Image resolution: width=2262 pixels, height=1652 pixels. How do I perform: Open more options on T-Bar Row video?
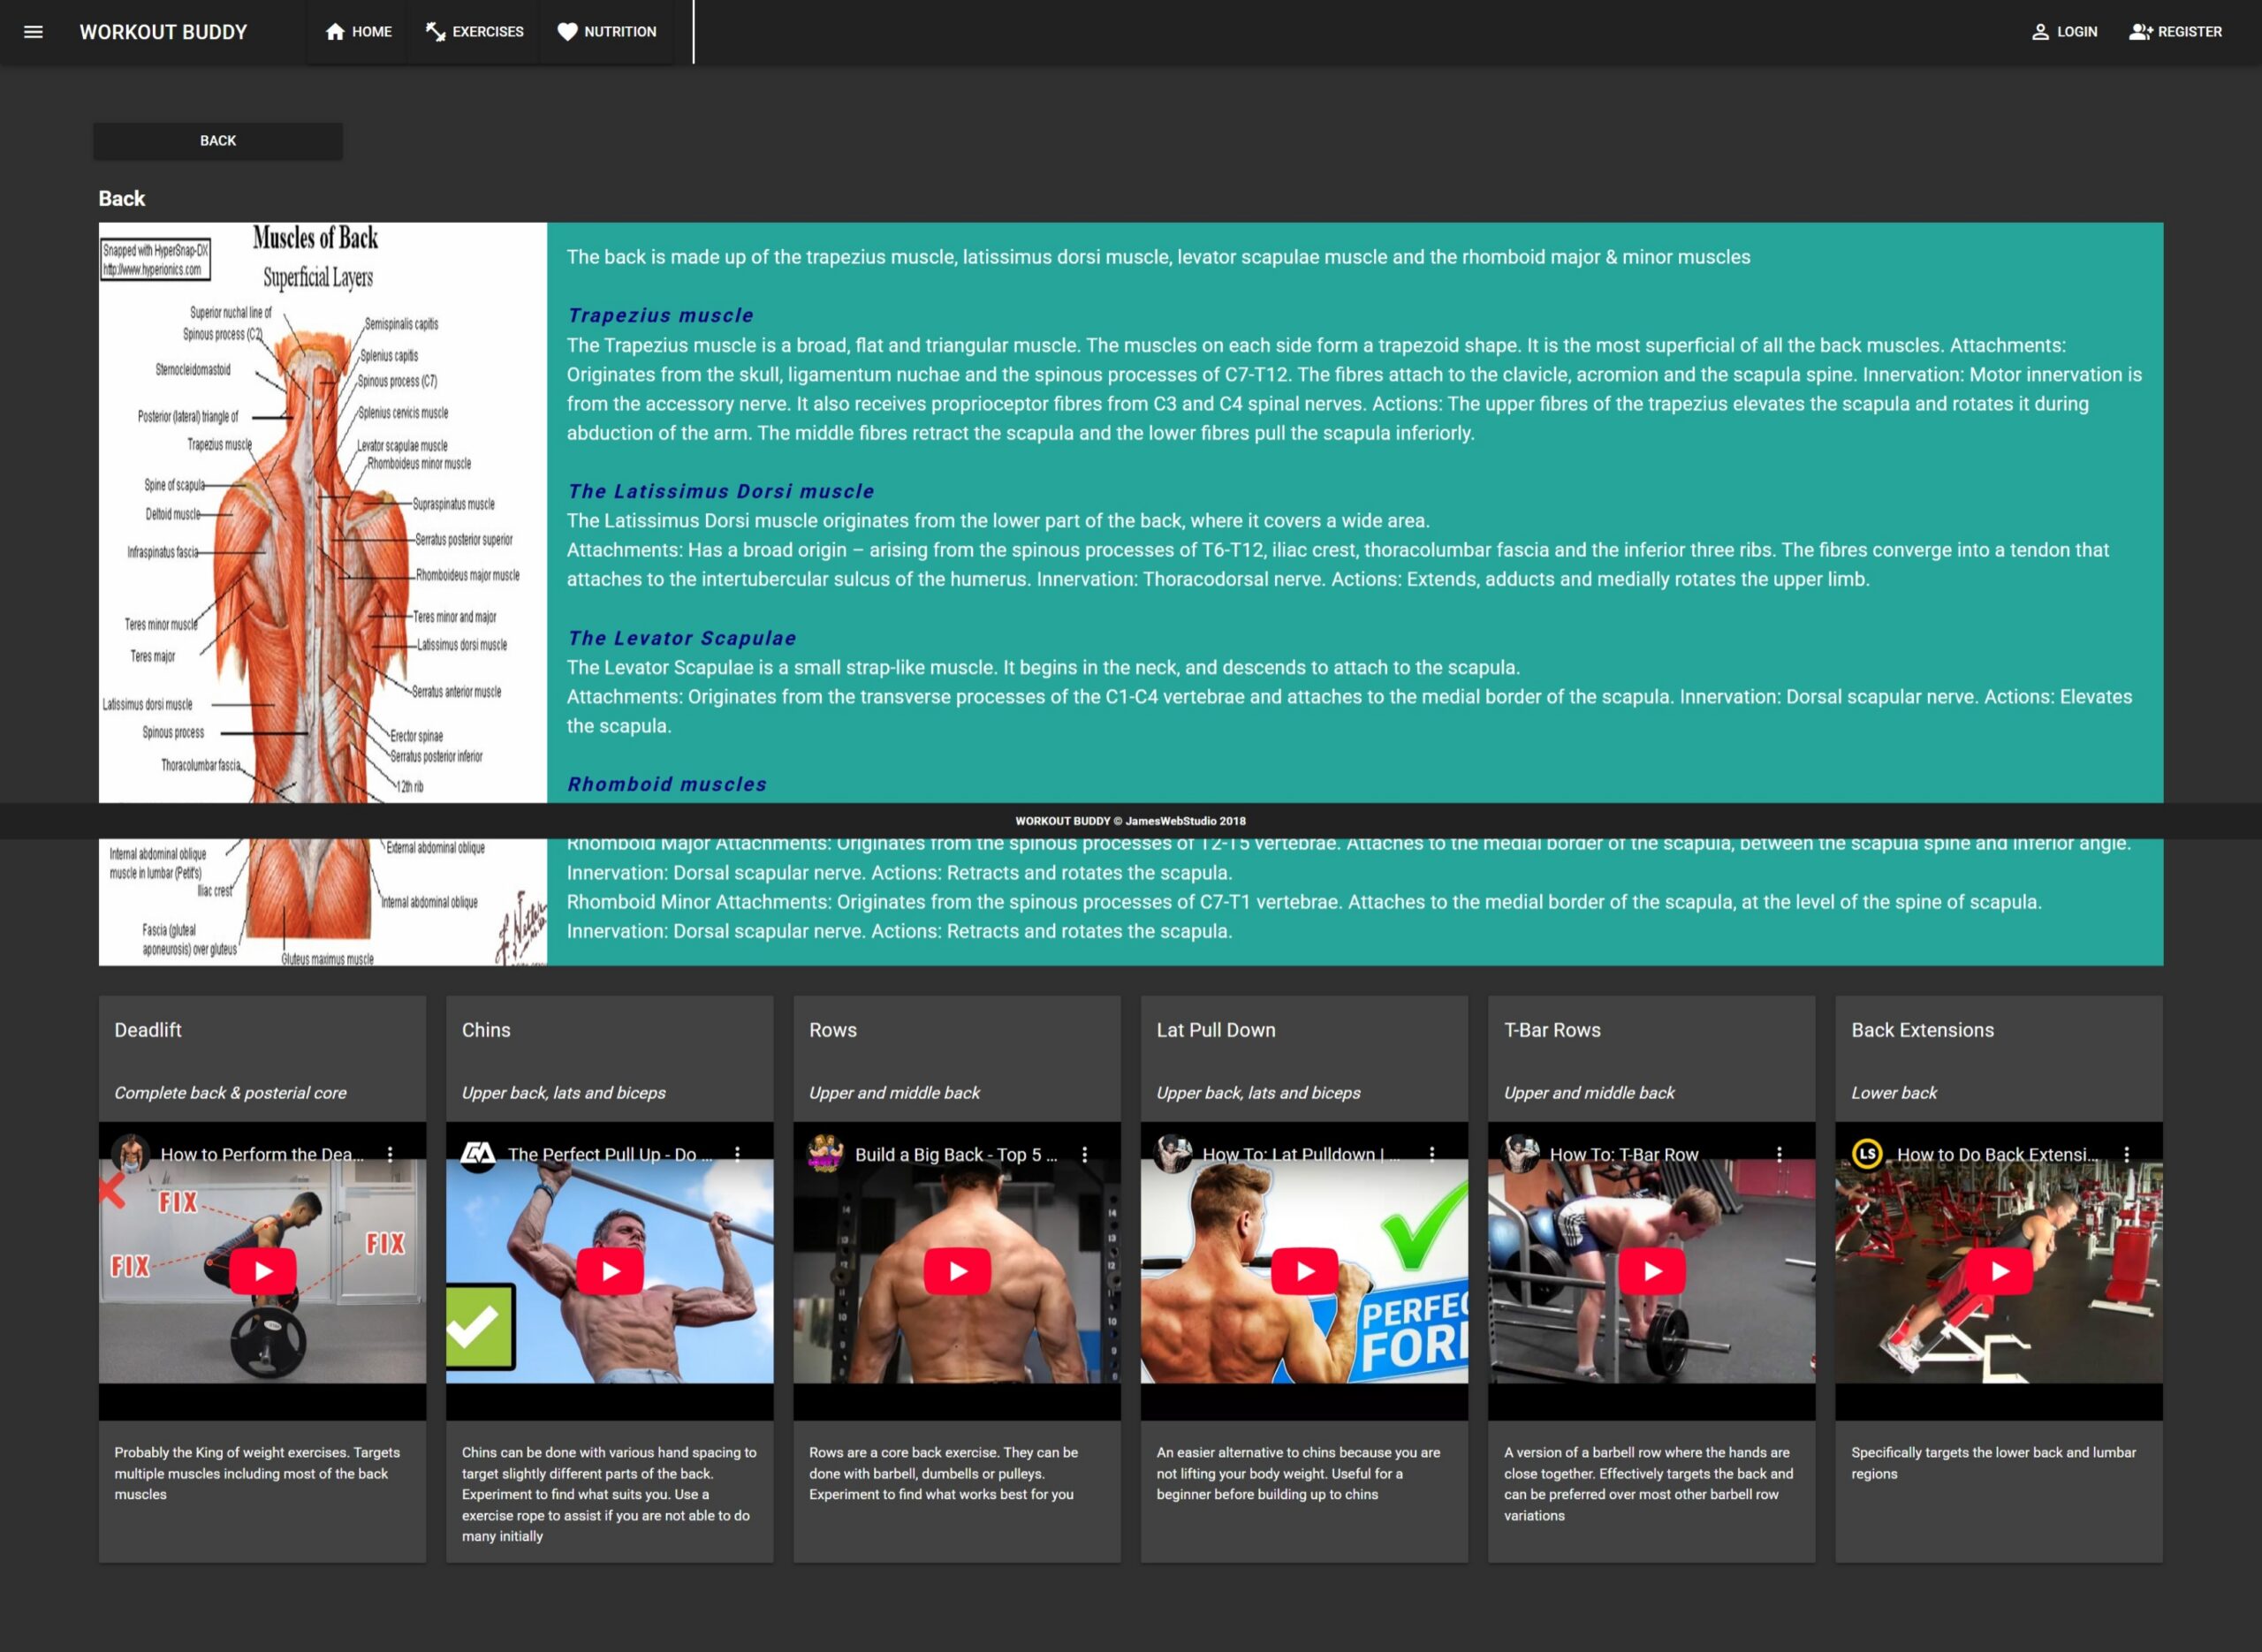(1779, 1154)
